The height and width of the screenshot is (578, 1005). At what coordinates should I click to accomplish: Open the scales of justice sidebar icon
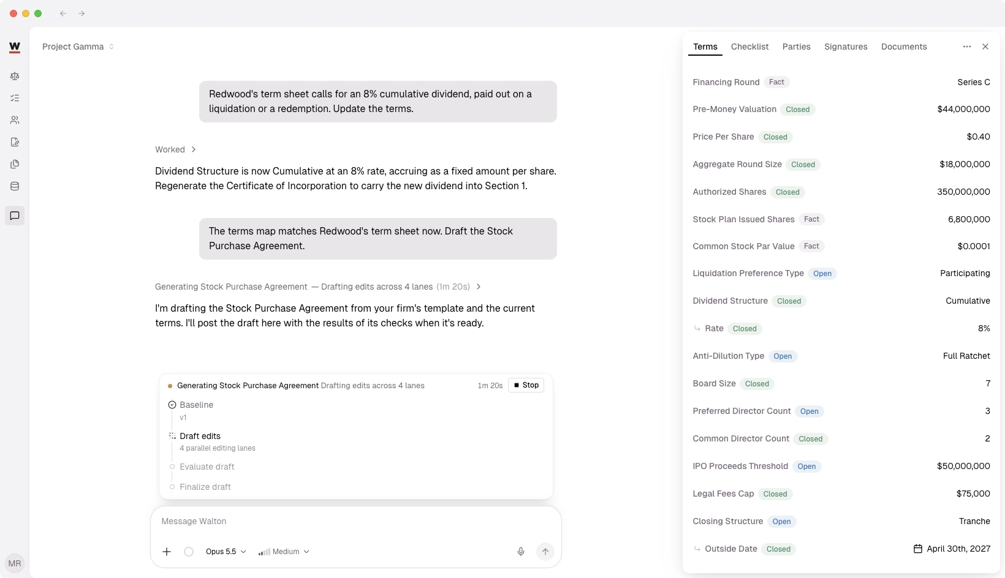click(15, 76)
